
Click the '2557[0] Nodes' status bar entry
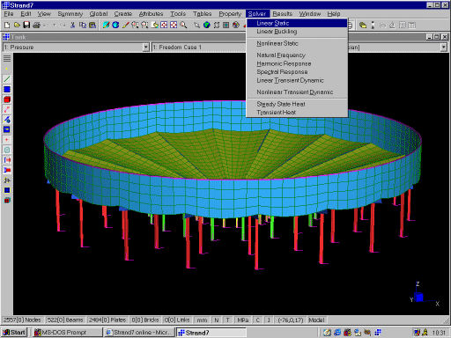coord(22,320)
